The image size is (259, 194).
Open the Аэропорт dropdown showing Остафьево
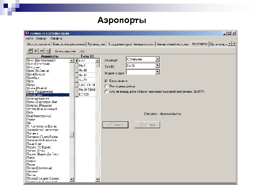click(x=158, y=59)
